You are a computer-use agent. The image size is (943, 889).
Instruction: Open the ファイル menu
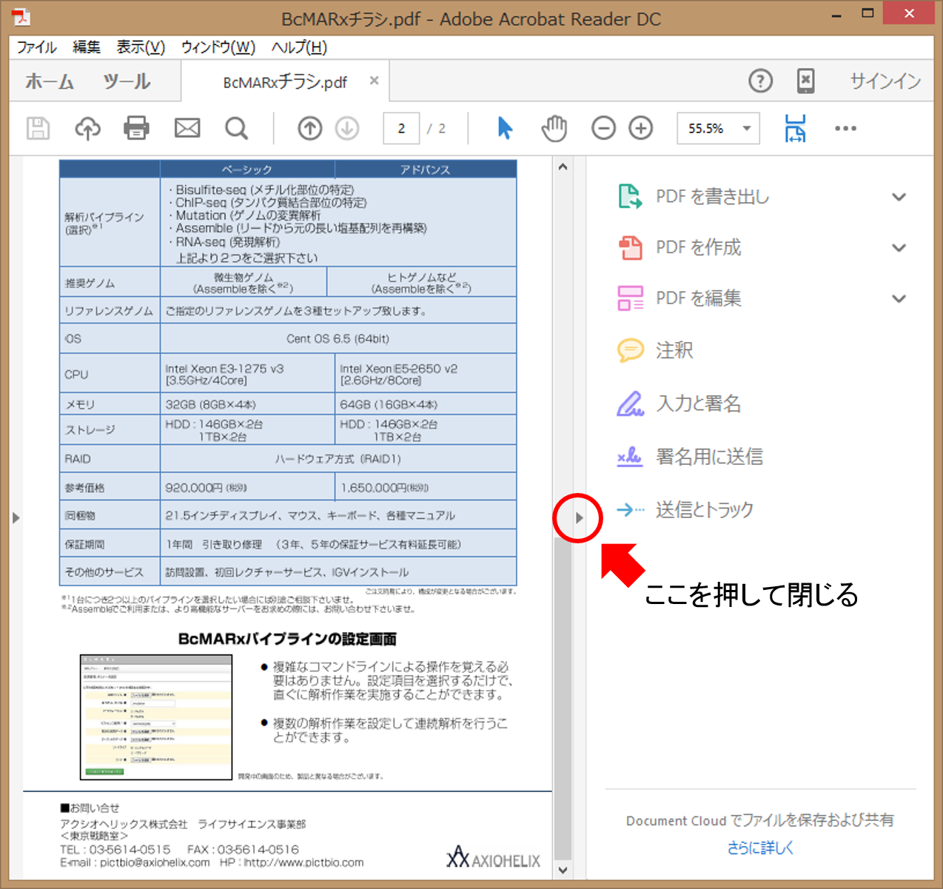coord(36,47)
